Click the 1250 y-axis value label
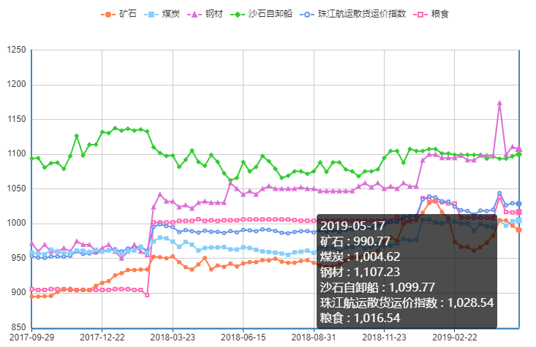Image resolution: width=536 pixels, height=347 pixels. pos(16,50)
